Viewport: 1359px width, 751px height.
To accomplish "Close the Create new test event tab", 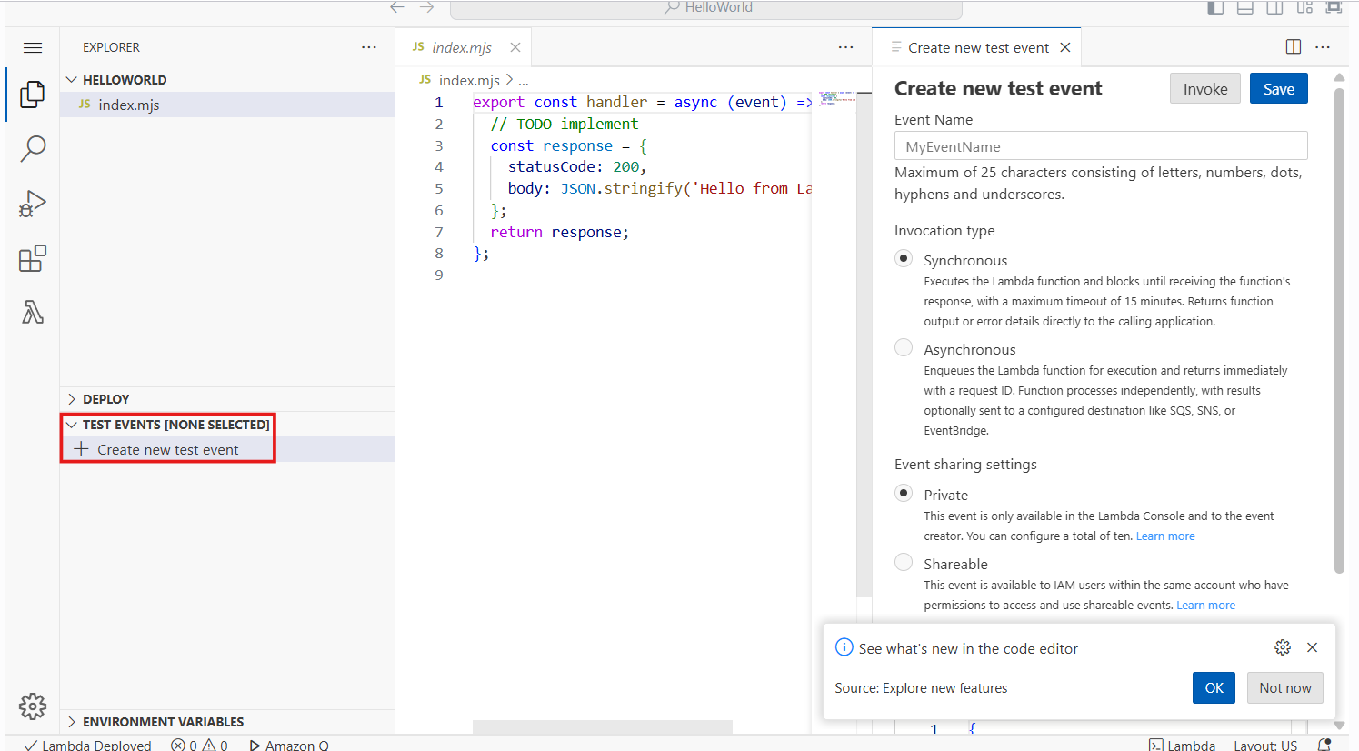I will click(1065, 47).
